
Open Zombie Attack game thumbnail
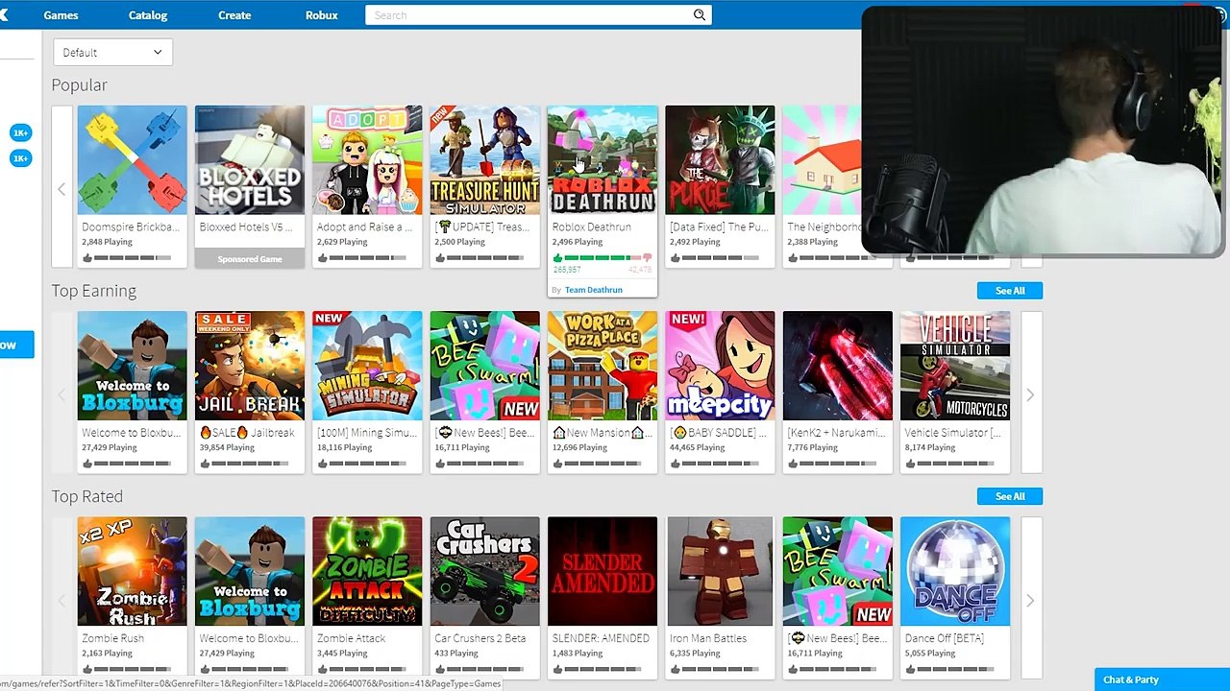coord(367,572)
